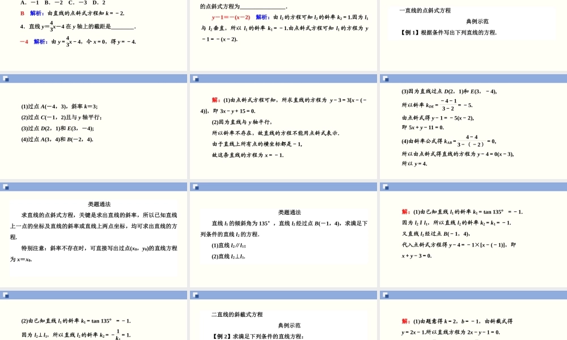The width and height of the screenshot is (567, 340).
Task: Click the header icon above the slide listing 过点 A(-4,3)
Action: [6, 78]
